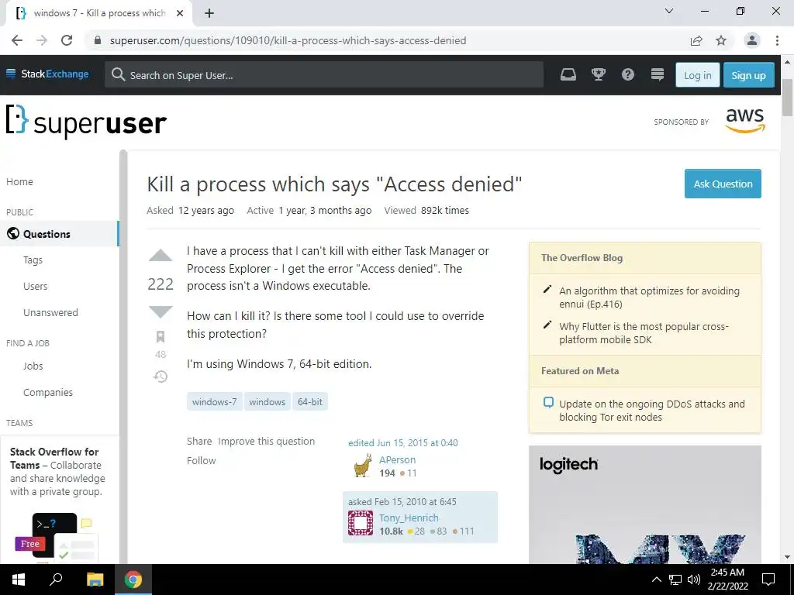Bookmark this page with the star icon
The height and width of the screenshot is (595, 794).
coord(721,40)
